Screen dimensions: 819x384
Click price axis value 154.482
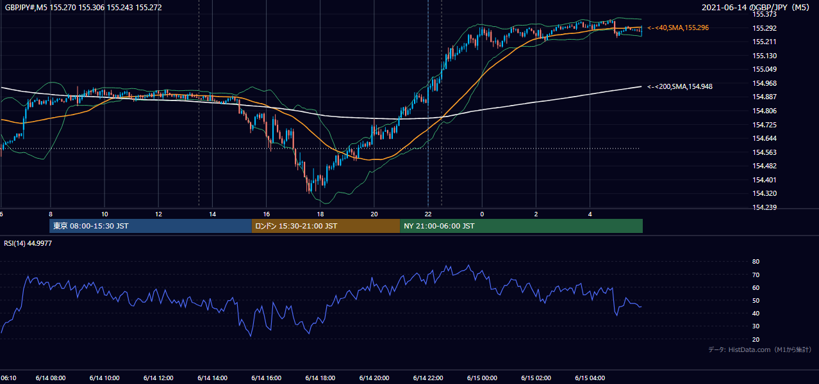[765, 166]
